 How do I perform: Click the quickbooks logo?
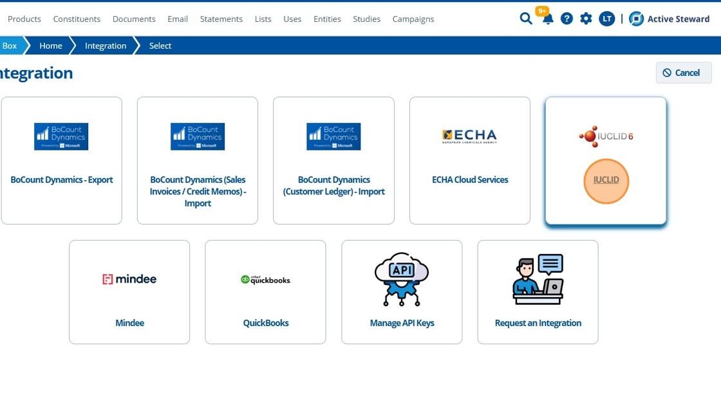point(265,279)
